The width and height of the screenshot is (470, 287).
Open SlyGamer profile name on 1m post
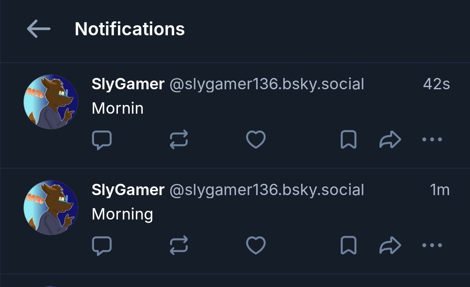(x=128, y=190)
